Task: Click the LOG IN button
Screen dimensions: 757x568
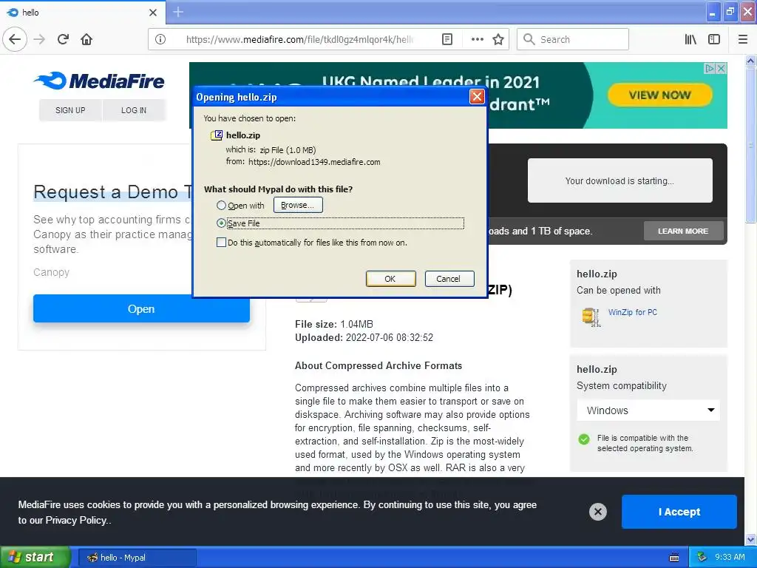Action: [x=134, y=110]
